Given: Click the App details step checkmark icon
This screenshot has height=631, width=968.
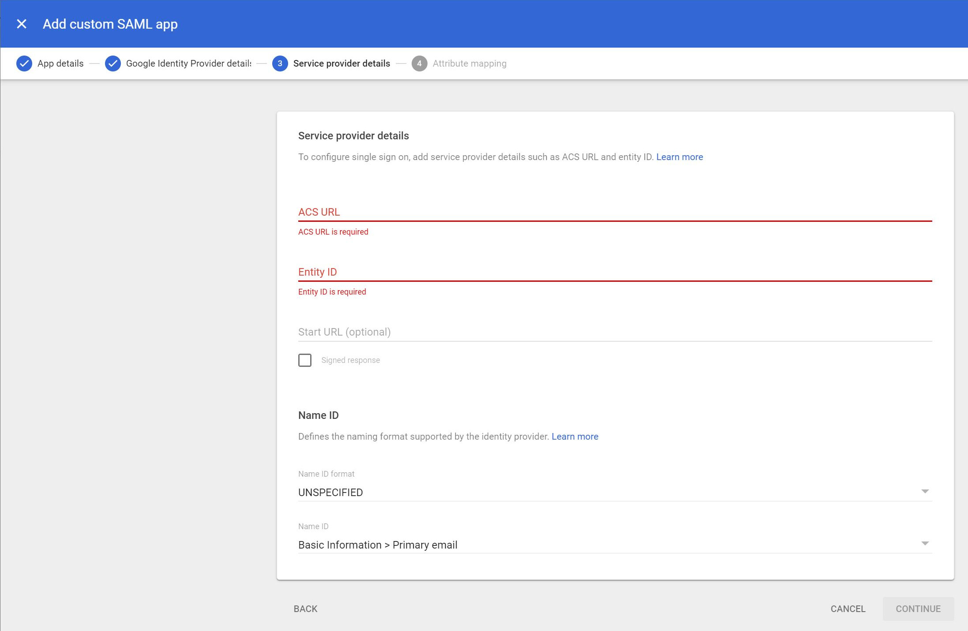Looking at the screenshot, I should (24, 63).
